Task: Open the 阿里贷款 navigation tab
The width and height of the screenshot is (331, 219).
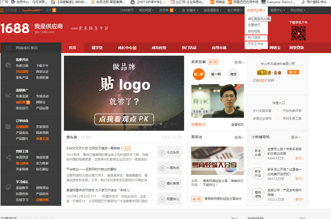Action: [297, 48]
